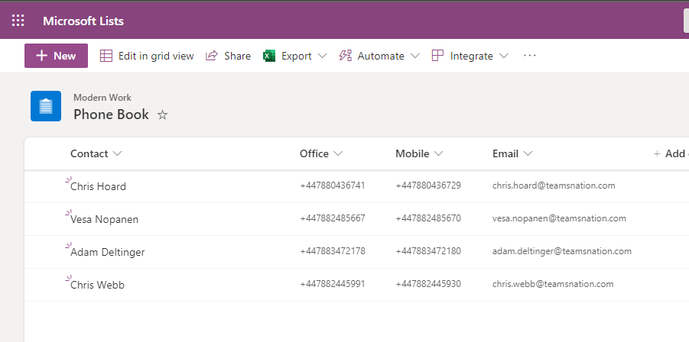Screen dimensions: 689x342
Task: Click the Microsoft Lists title link
Action: [83, 21]
